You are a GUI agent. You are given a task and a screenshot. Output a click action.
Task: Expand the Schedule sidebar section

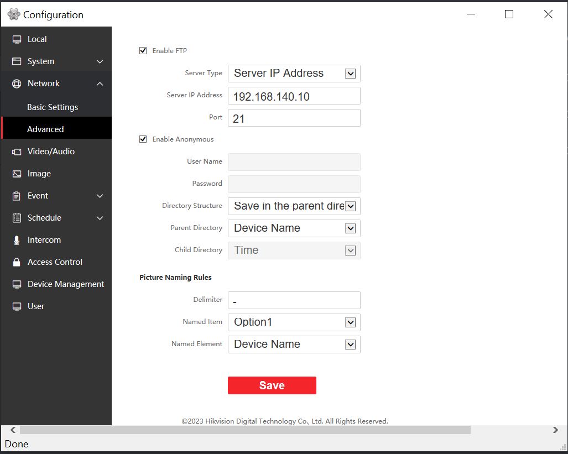[100, 218]
